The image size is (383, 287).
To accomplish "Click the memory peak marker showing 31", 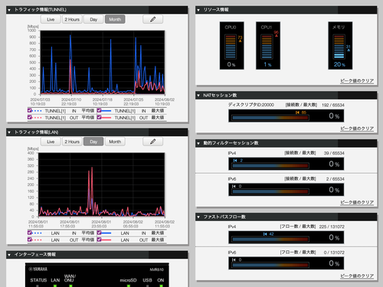I will coord(349,48).
